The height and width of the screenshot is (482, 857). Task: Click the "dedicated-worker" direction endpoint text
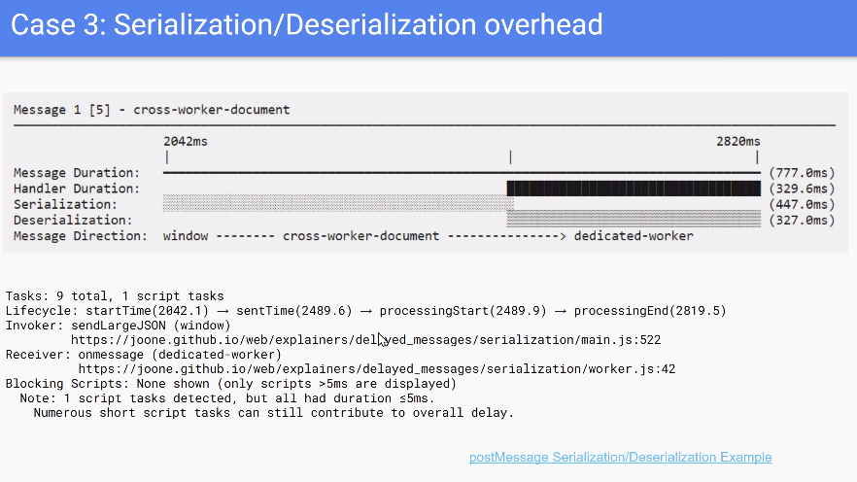[634, 236]
